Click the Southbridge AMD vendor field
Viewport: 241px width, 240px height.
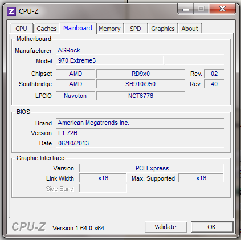tap(75, 84)
